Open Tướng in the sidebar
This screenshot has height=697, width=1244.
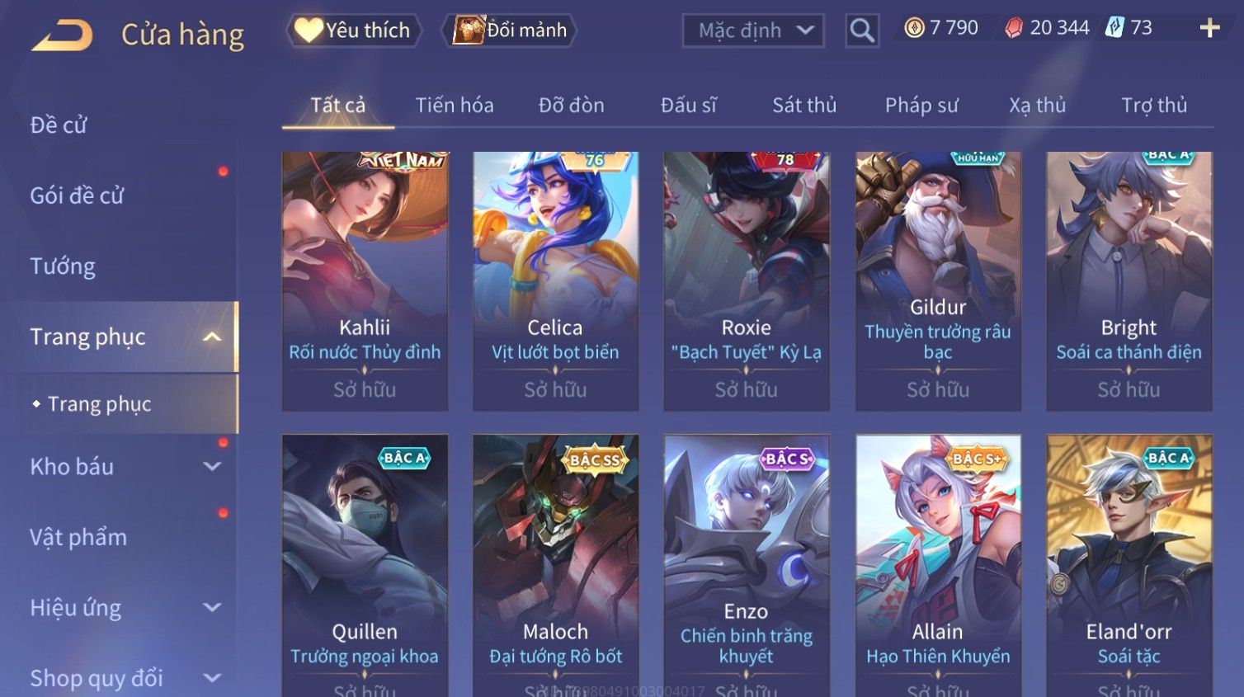pyautogui.click(x=63, y=266)
